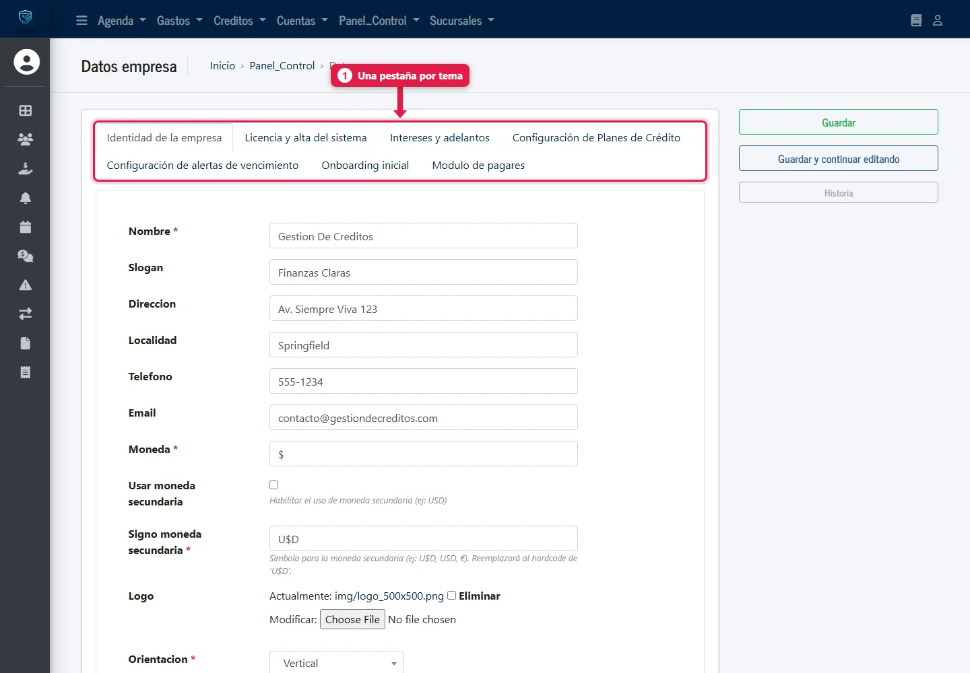This screenshot has height=673, width=970.
Task: Expand the Panel_Control dropdown menu
Action: click(x=379, y=21)
